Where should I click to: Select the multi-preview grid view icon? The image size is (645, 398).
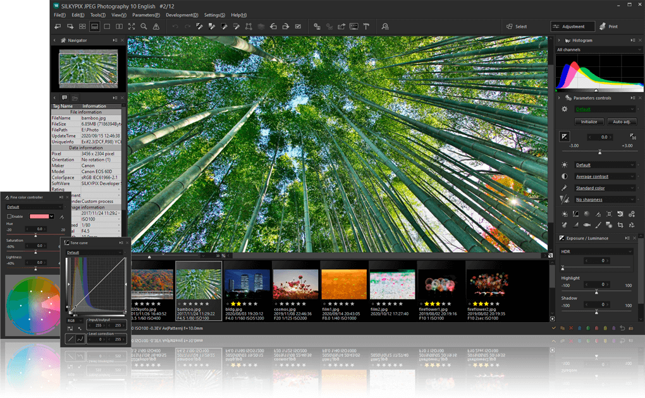pyautogui.click(x=83, y=26)
